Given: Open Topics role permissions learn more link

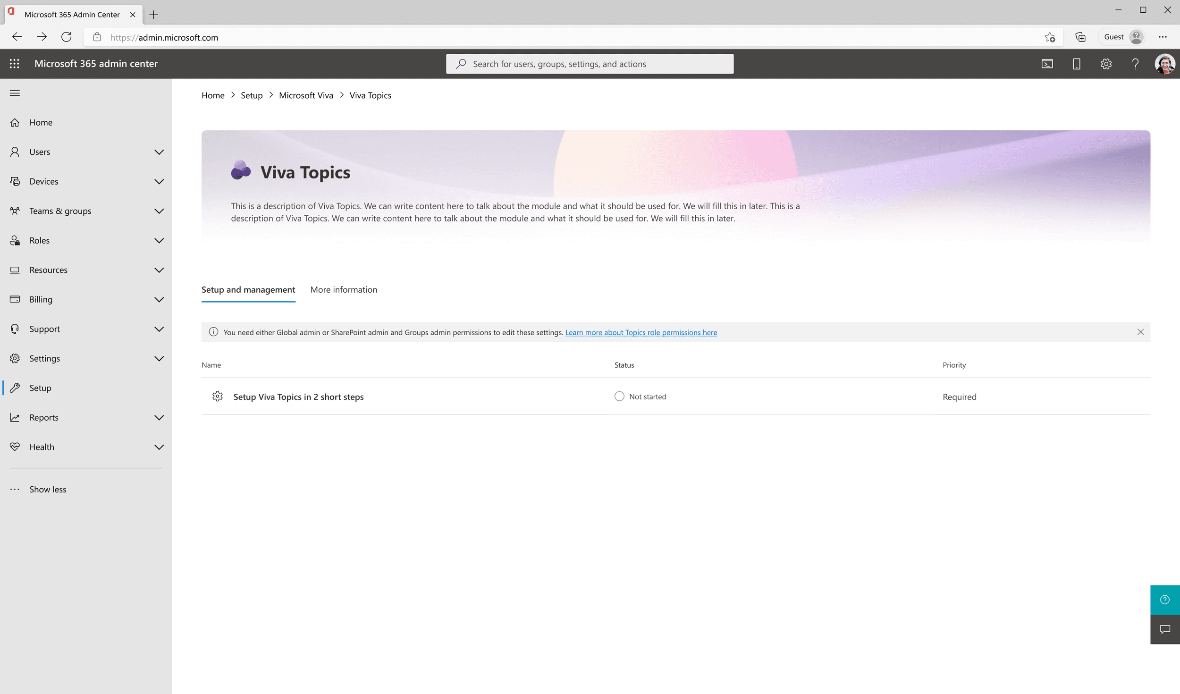Looking at the screenshot, I should tap(641, 332).
